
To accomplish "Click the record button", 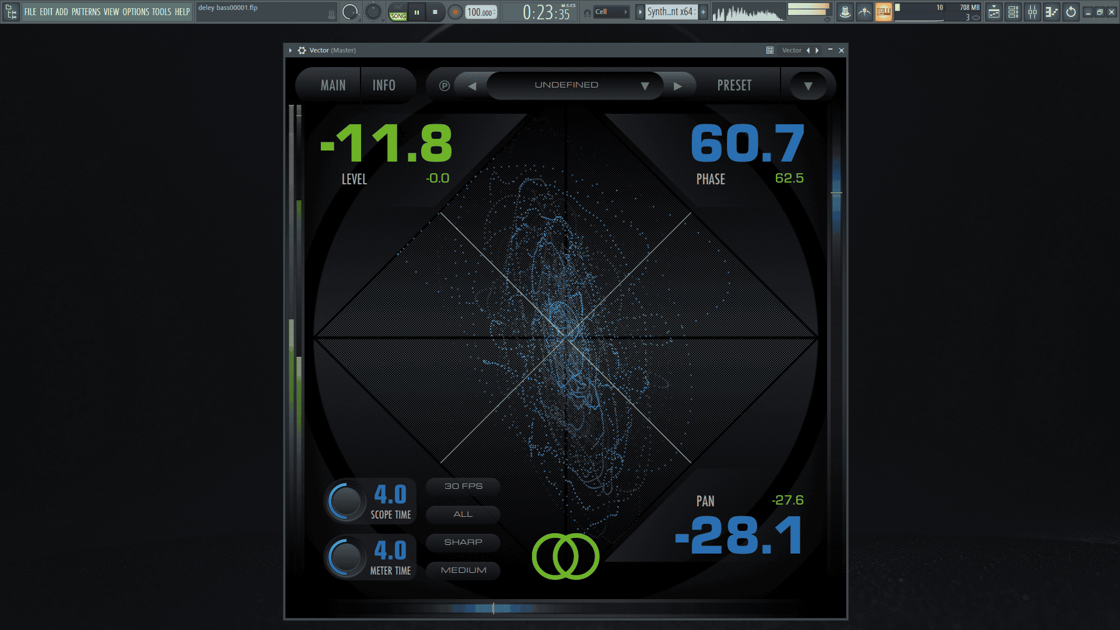I will click(455, 12).
